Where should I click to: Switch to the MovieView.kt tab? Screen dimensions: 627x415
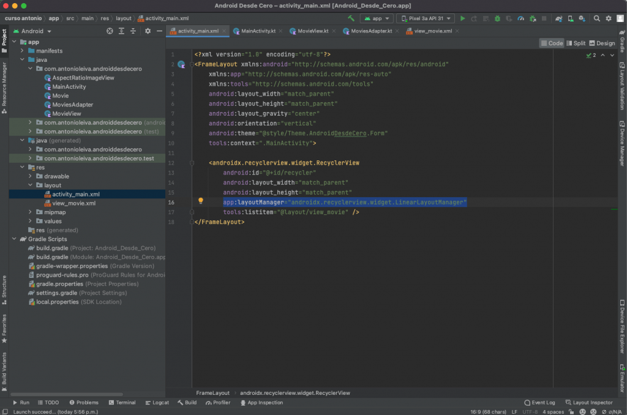click(313, 31)
